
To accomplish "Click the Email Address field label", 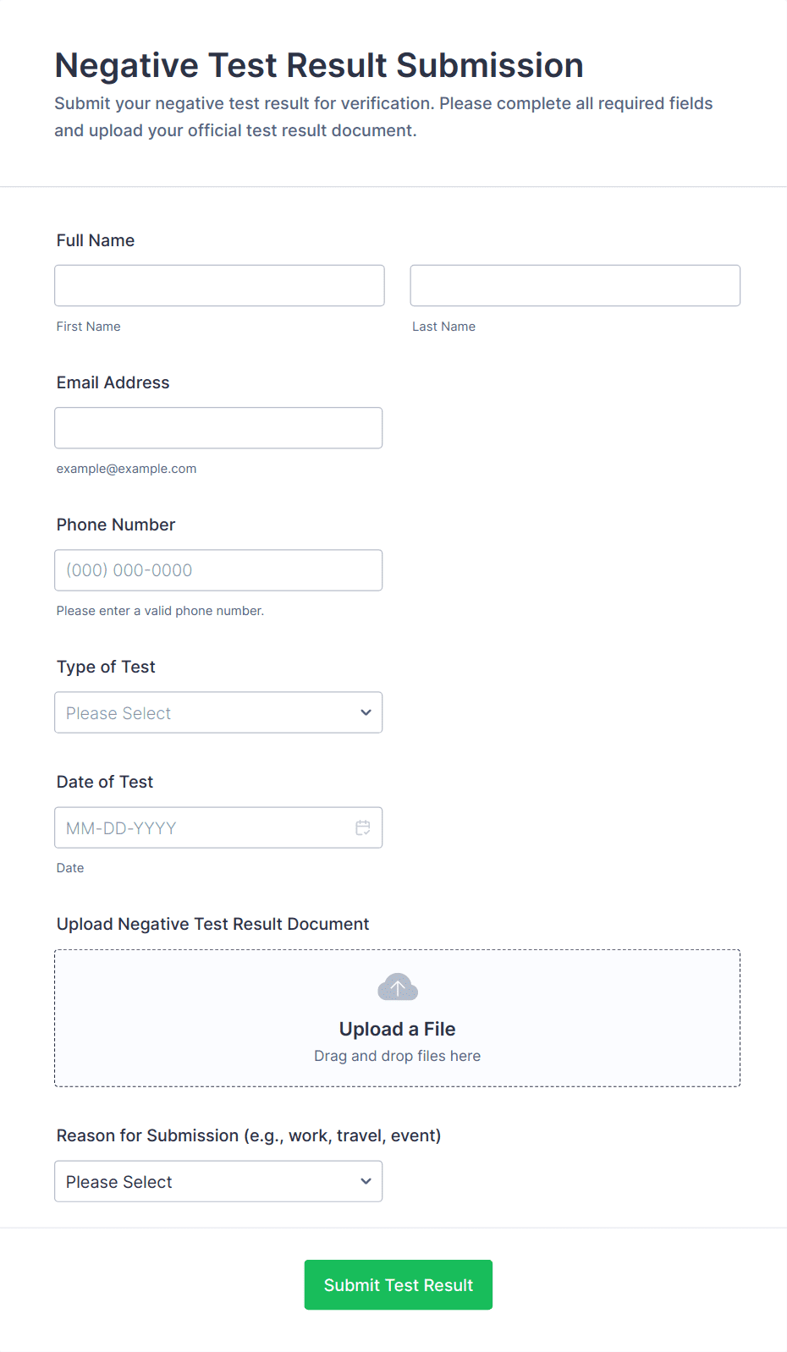I will coord(113,382).
